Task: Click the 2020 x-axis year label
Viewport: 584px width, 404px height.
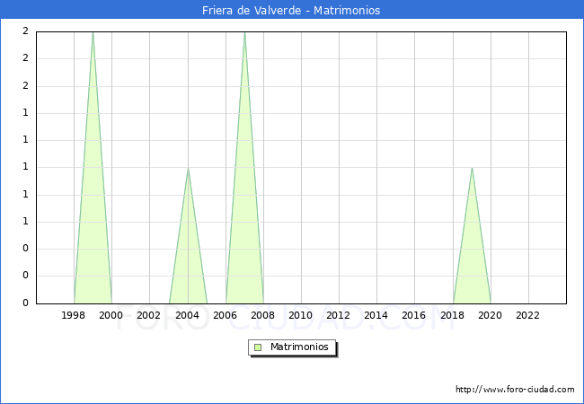Action: click(491, 315)
